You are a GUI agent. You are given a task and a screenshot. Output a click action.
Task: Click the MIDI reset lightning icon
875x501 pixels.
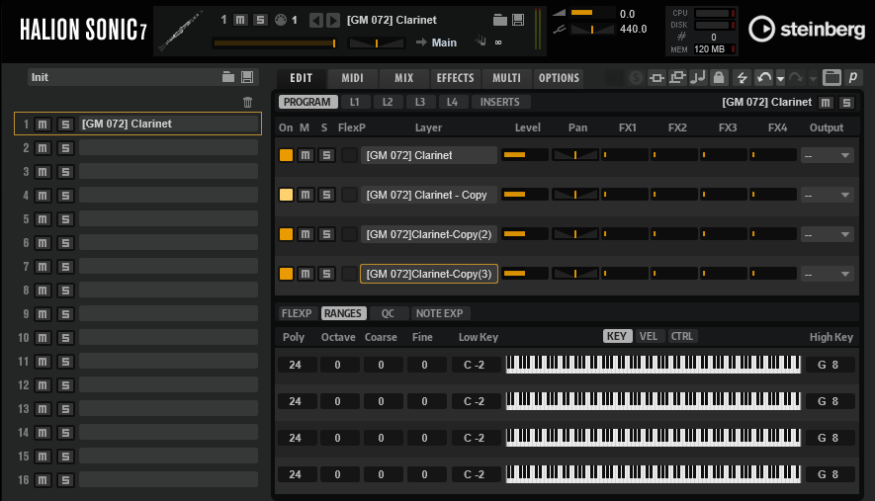(743, 78)
